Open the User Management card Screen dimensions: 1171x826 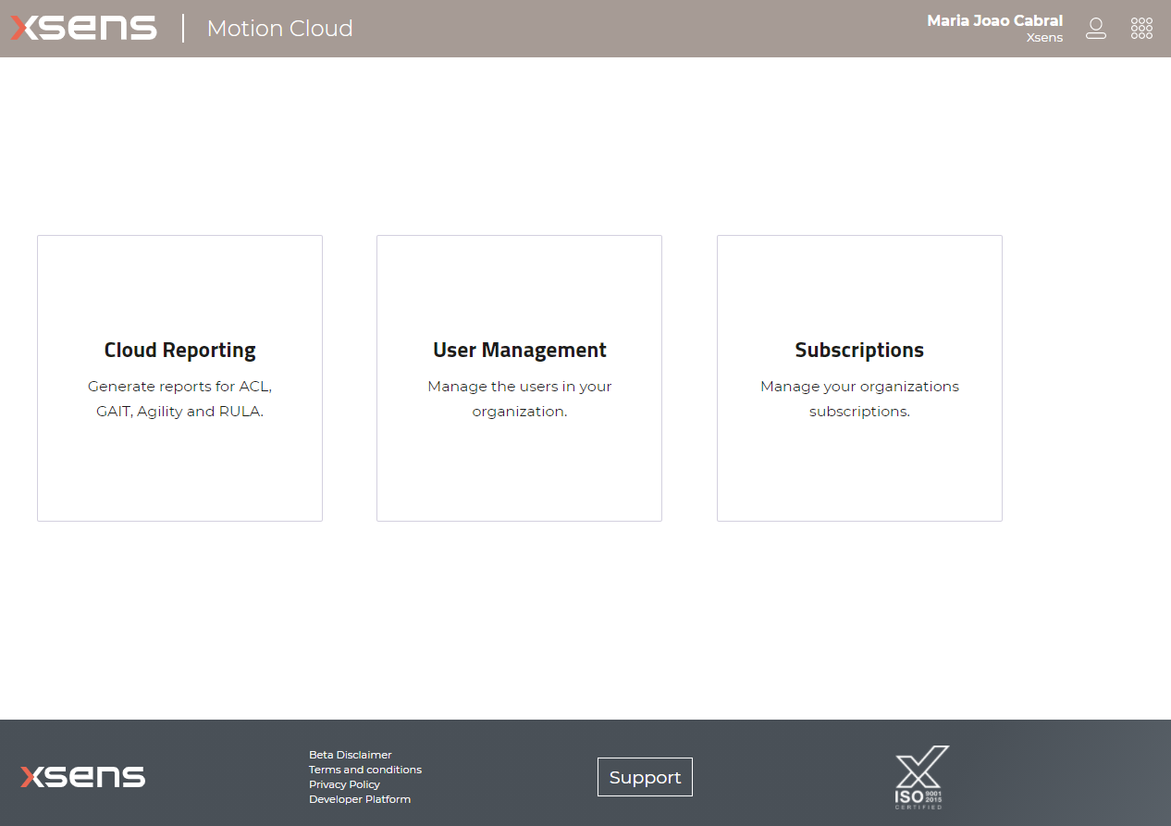pyautogui.click(x=519, y=377)
